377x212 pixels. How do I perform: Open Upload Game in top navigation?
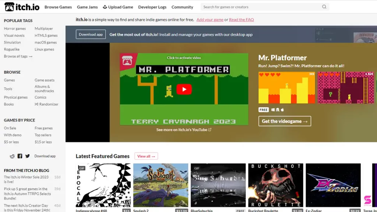pyautogui.click(x=118, y=7)
